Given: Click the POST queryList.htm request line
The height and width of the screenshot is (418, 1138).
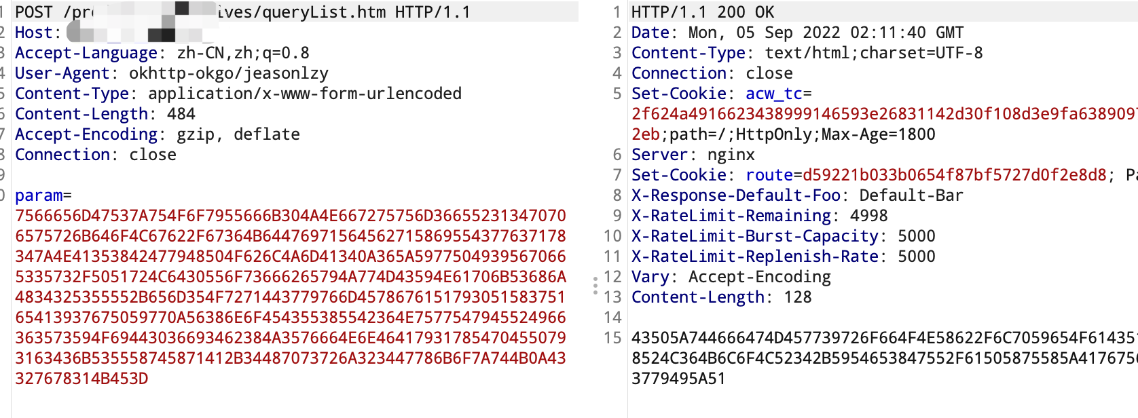Looking at the screenshot, I should [242, 12].
